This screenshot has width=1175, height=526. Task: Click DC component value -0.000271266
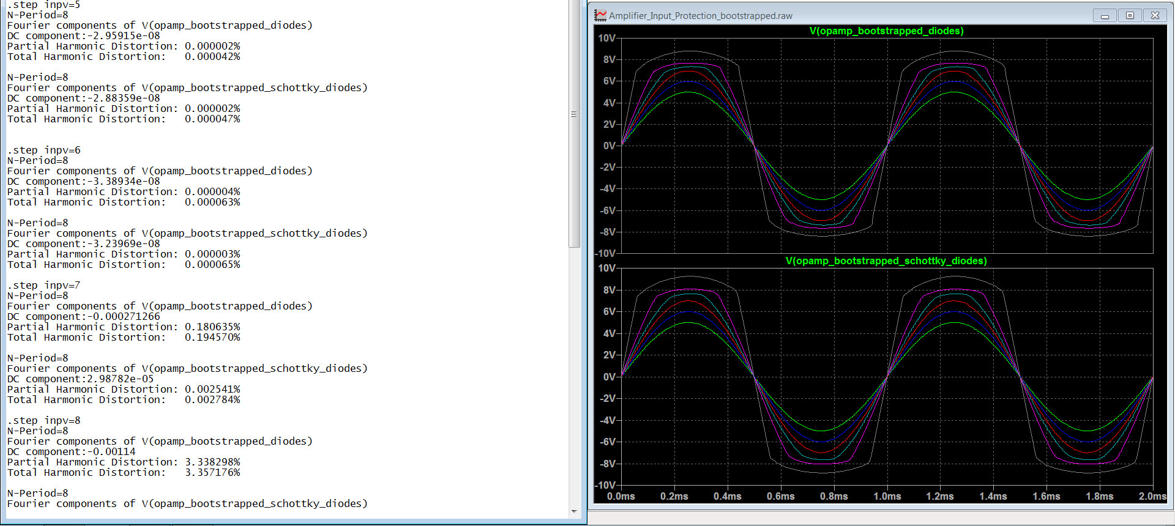click(x=124, y=316)
